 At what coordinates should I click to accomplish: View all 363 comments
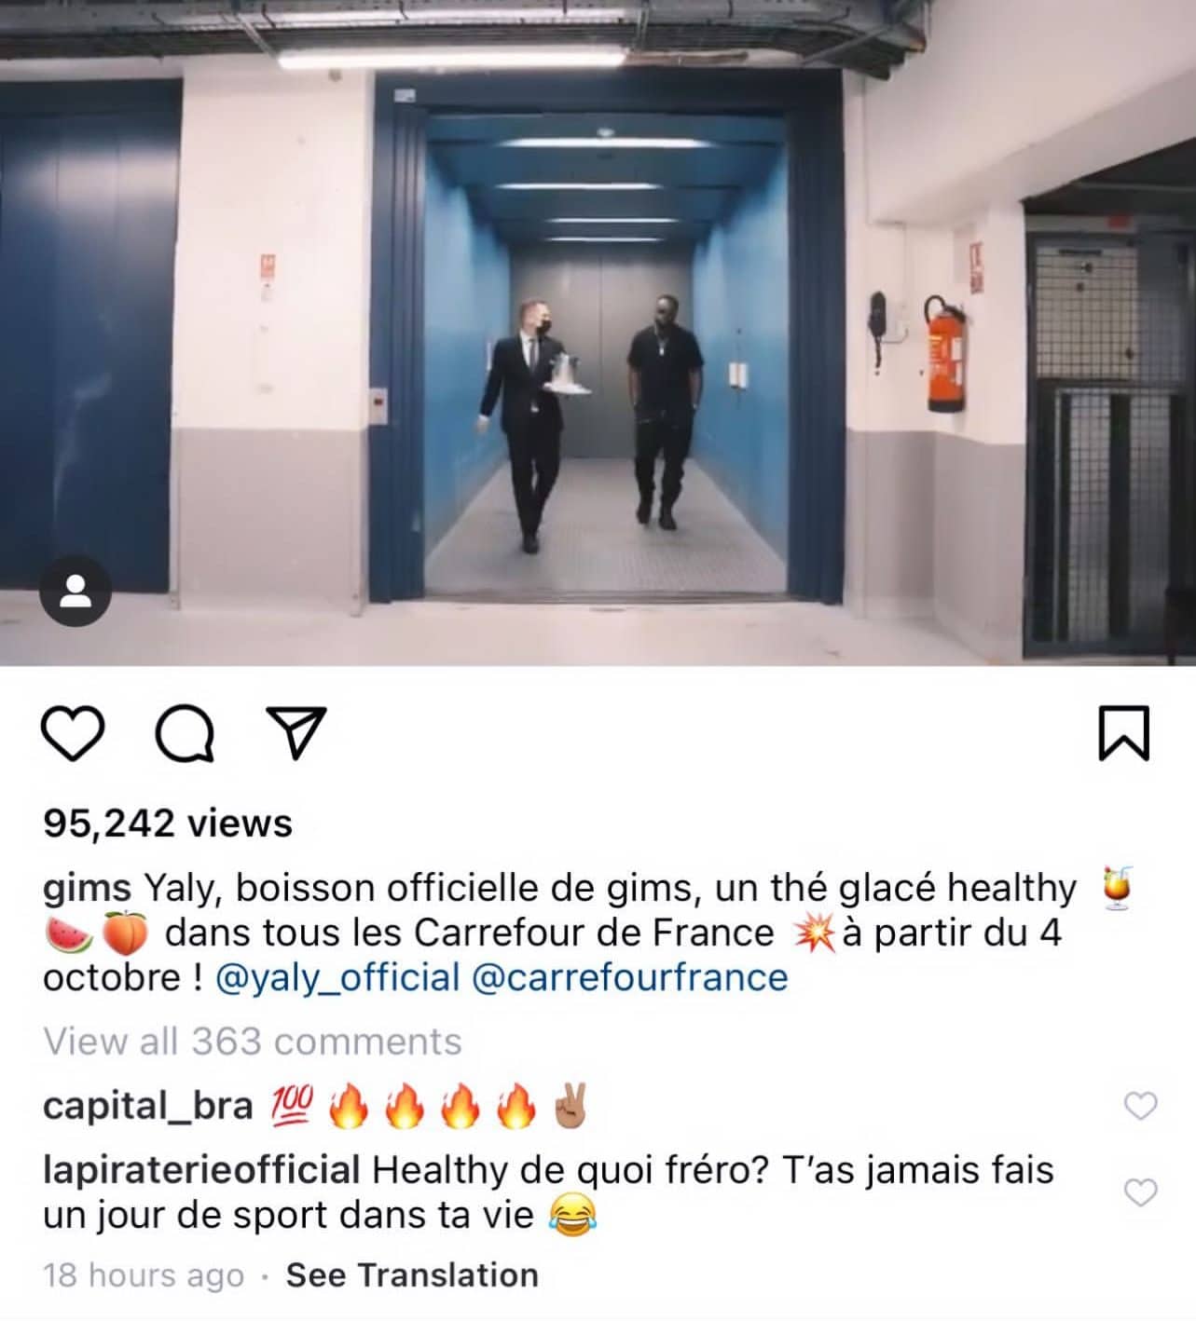coord(253,1041)
